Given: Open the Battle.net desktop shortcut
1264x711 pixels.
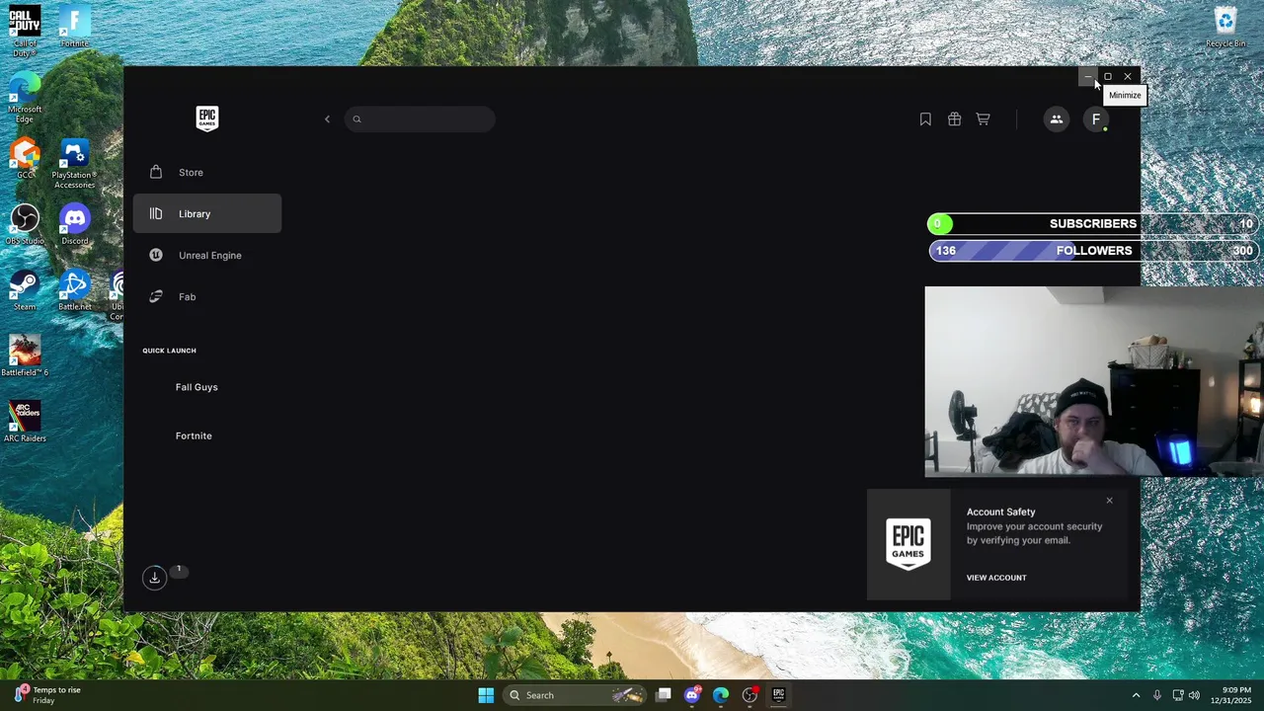Looking at the screenshot, I should coord(74,290).
